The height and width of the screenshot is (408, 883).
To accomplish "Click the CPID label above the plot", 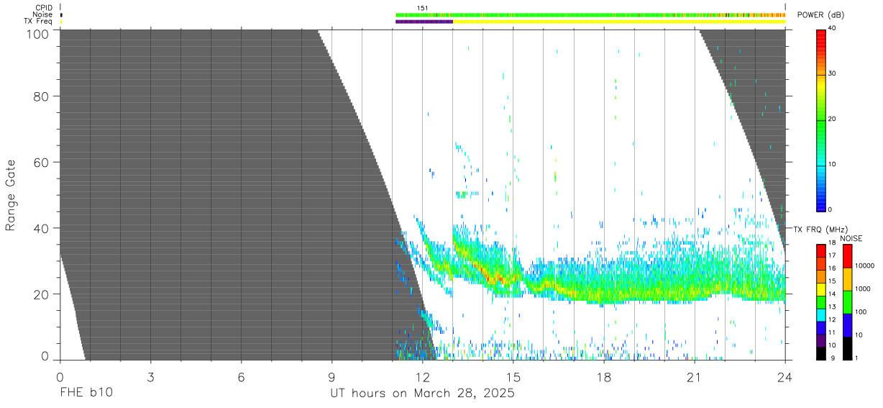I will click(x=43, y=7).
